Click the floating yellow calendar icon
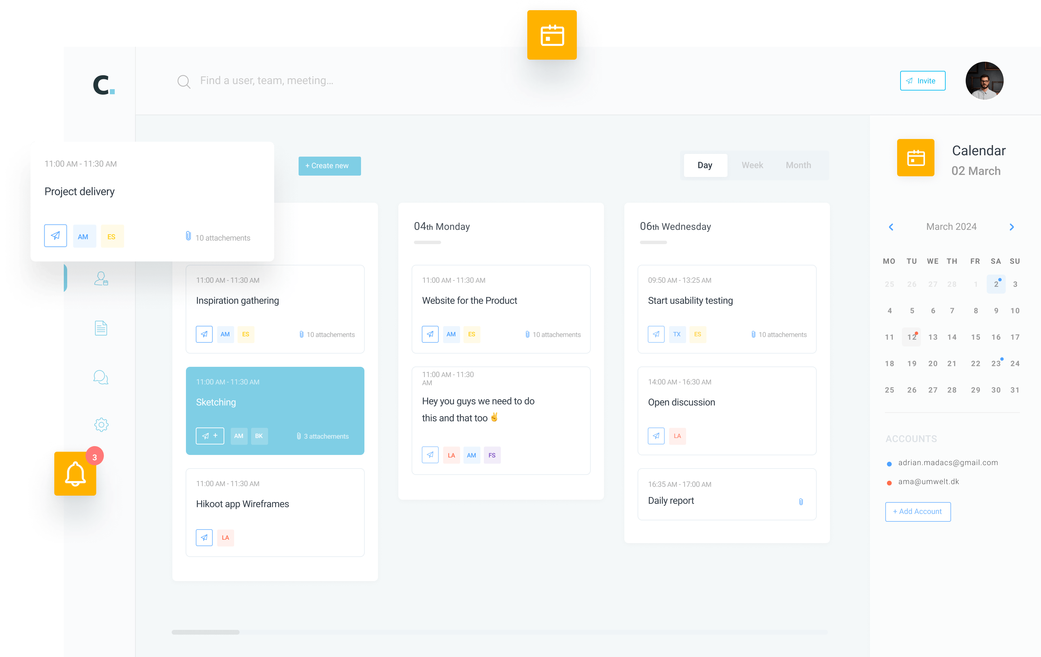 (552, 35)
